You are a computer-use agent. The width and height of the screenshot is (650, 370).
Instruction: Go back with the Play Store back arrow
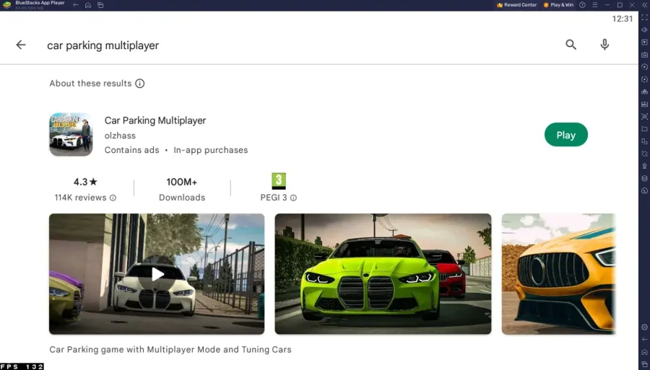click(x=21, y=45)
